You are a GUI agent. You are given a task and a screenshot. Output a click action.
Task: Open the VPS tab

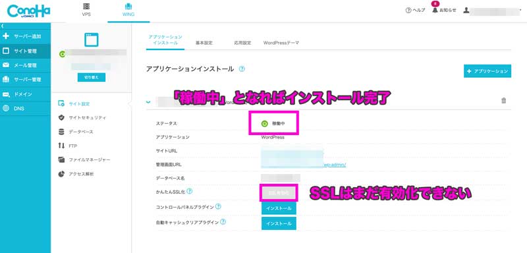[86, 10]
